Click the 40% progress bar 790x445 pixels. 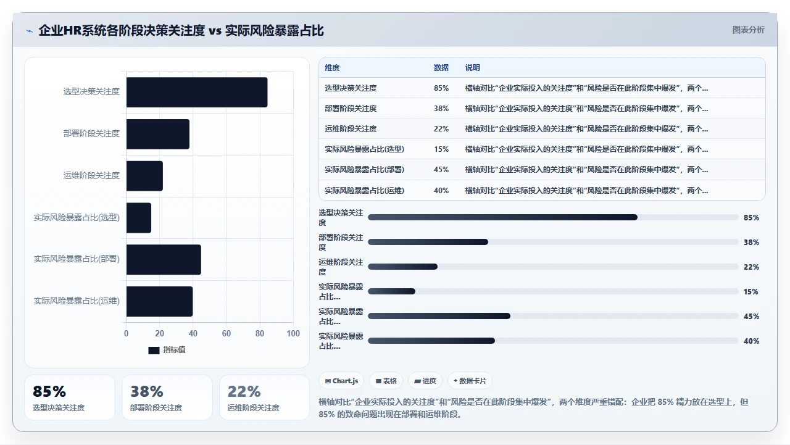tap(553, 341)
